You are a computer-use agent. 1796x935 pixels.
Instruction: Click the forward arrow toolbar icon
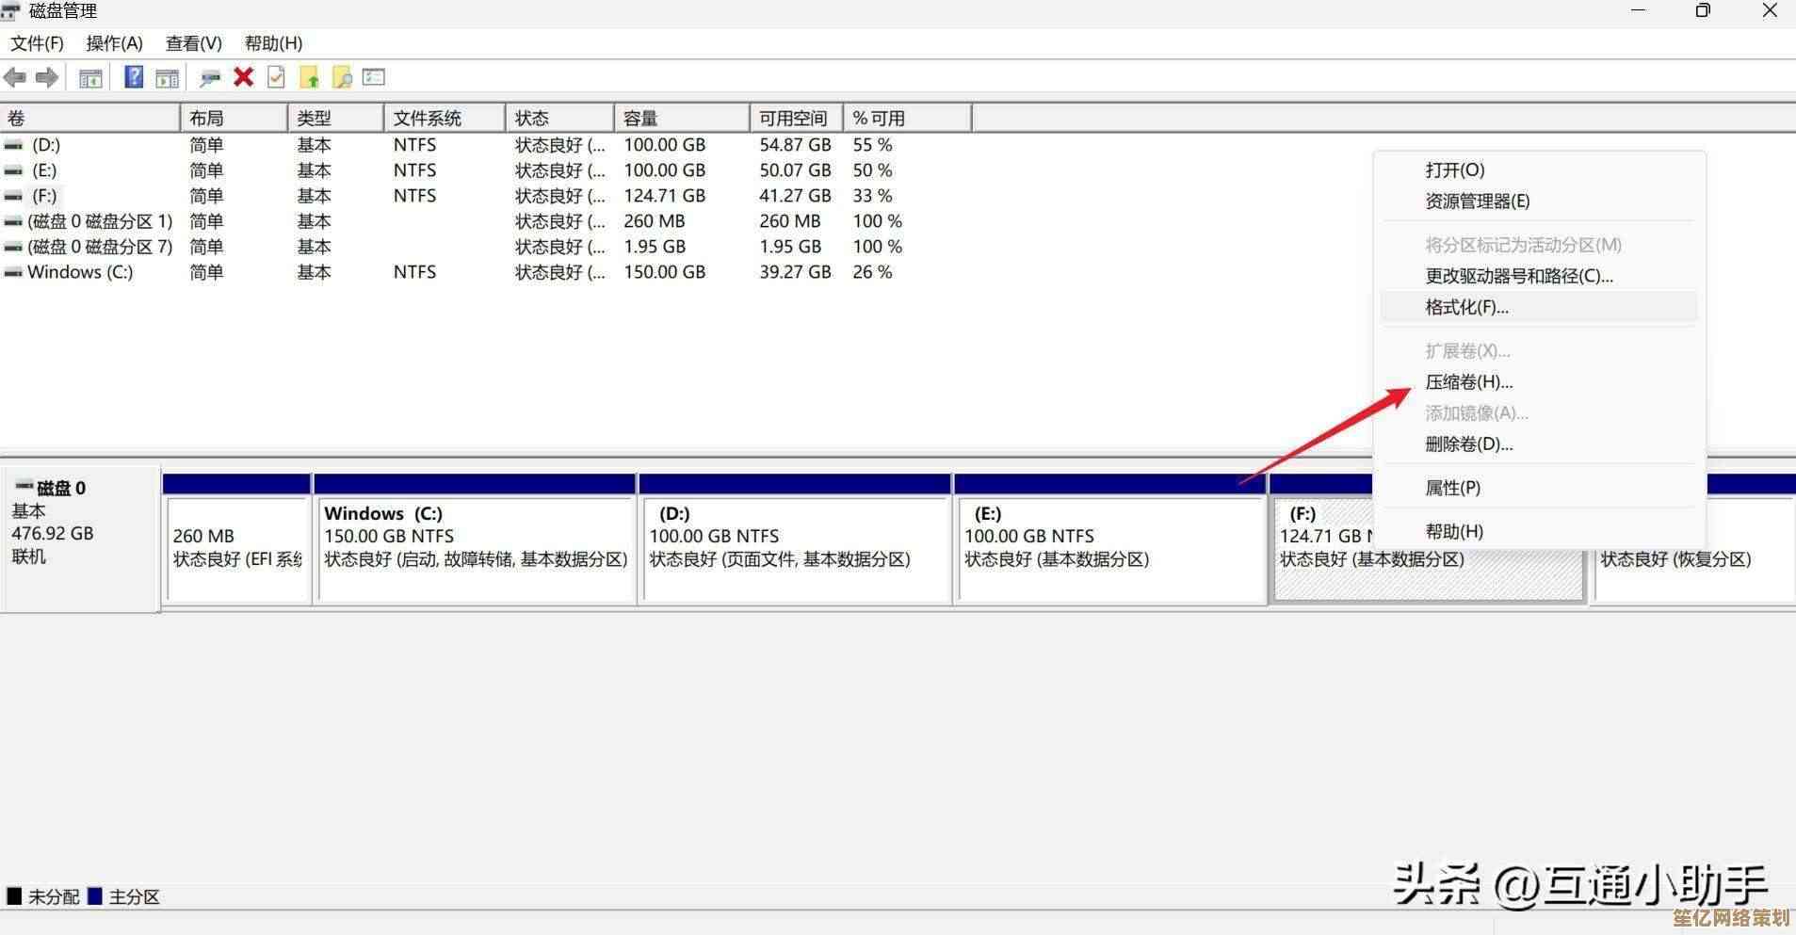click(x=47, y=77)
